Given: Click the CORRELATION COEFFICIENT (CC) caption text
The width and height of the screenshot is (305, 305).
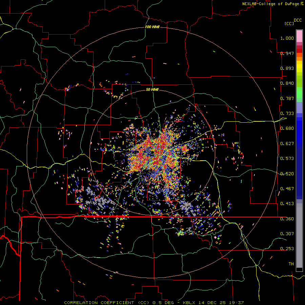Looking at the screenshot, I should [x=107, y=303].
